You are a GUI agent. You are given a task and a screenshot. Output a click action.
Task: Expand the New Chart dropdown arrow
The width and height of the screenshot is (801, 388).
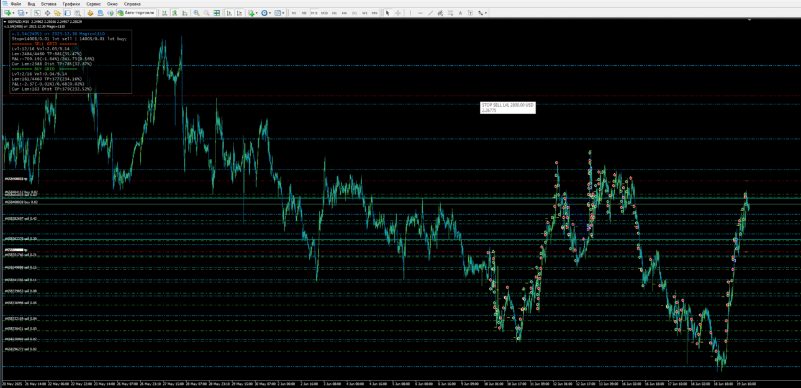click(14, 12)
